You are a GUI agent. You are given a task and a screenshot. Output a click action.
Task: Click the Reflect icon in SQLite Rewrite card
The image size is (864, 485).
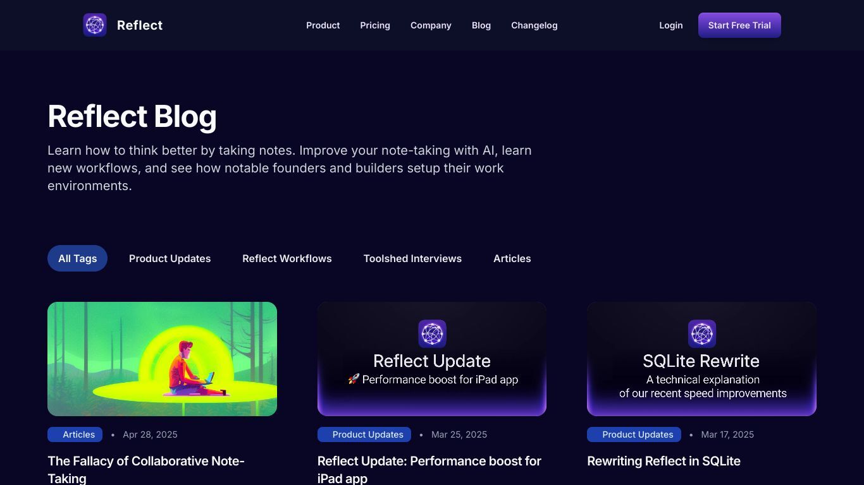702,333
